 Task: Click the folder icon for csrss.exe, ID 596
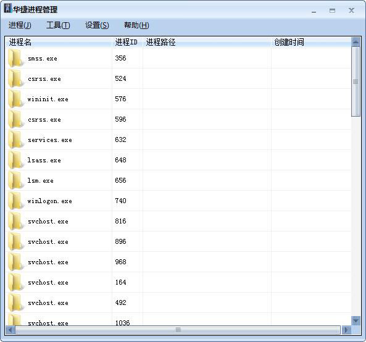click(16, 119)
